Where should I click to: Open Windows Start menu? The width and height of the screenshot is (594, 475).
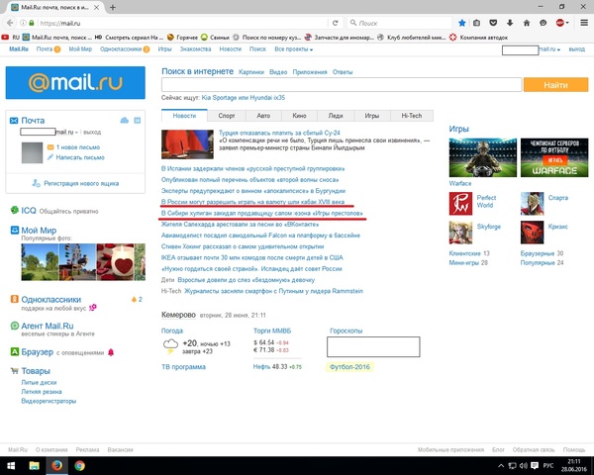coord(11,465)
